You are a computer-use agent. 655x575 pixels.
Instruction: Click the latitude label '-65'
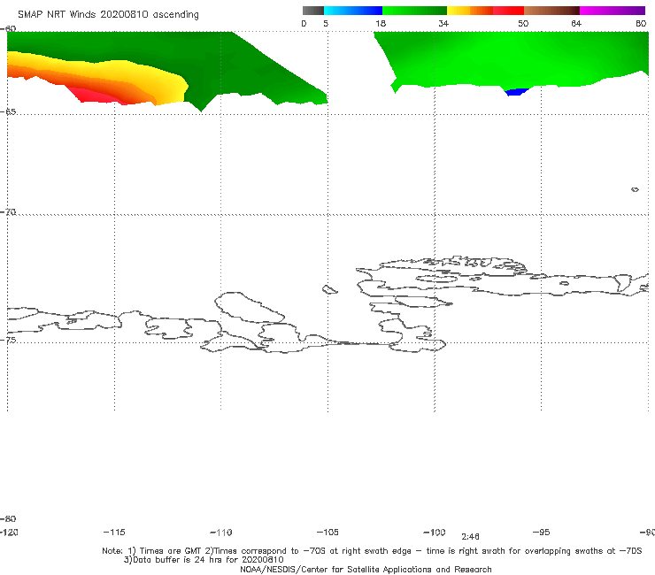tap(8, 112)
